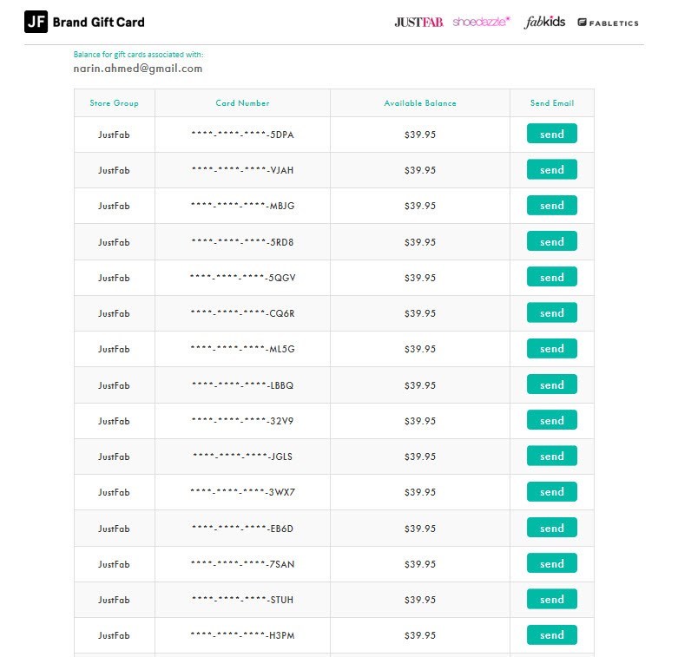Send email for card ending 7SAN
This screenshot has width=678, height=657.
[552, 563]
